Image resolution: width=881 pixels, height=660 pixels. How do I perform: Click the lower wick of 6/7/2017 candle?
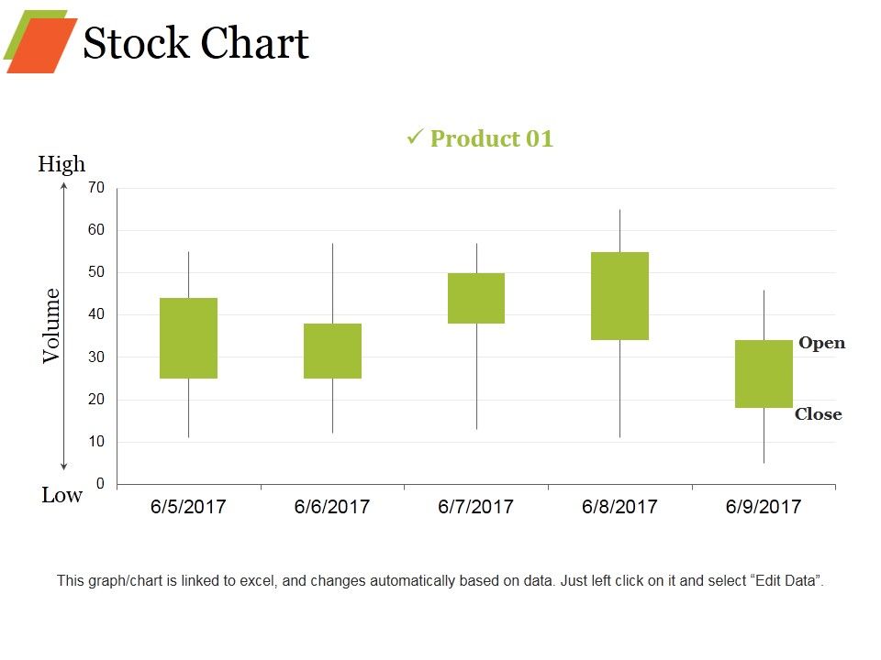pyautogui.click(x=477, y=377)
